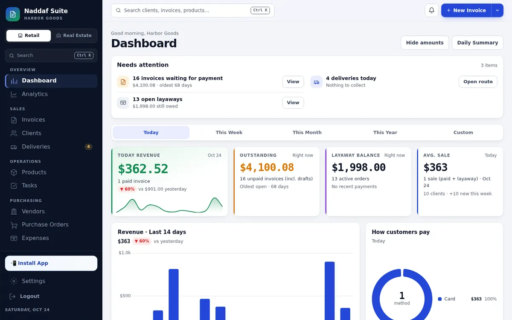Switch to This Month tab
Image resolution: width=512 pixels, height=320 pixels.
(x=307, y=132)
